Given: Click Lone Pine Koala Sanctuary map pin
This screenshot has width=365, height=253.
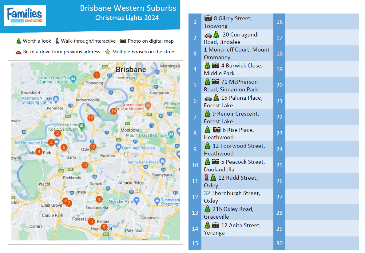Looking at the screenshot, I should click(81, 126).
